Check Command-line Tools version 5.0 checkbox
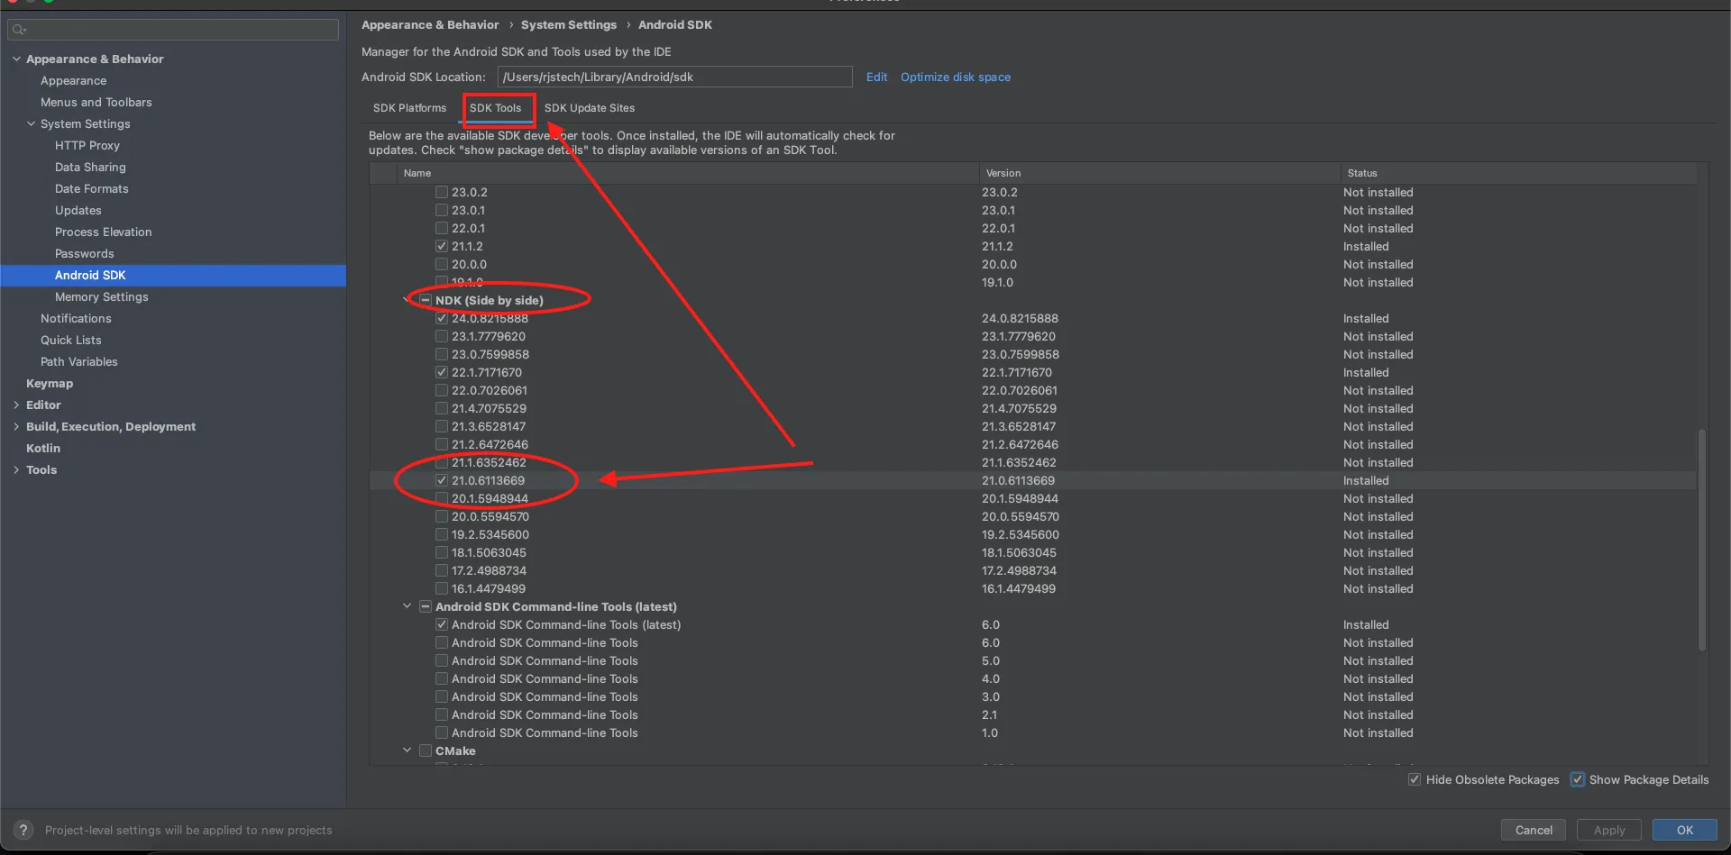Viewport: 1731px width, 855px height. pyautogui.click(x=442, y=660)
